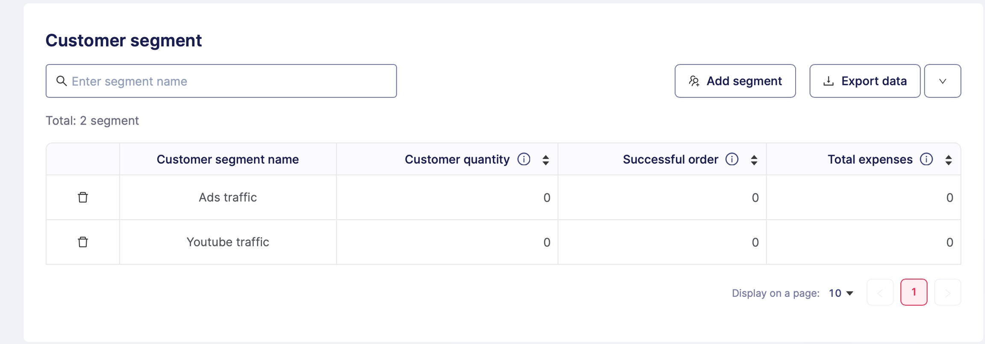Open the Display on a page dropdown
The height and width of the screenshot is (344, 985).
[x=841, y=293]
